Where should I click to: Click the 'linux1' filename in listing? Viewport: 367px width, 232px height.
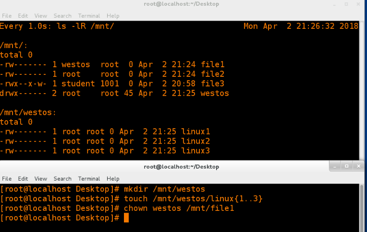(196, 132)
